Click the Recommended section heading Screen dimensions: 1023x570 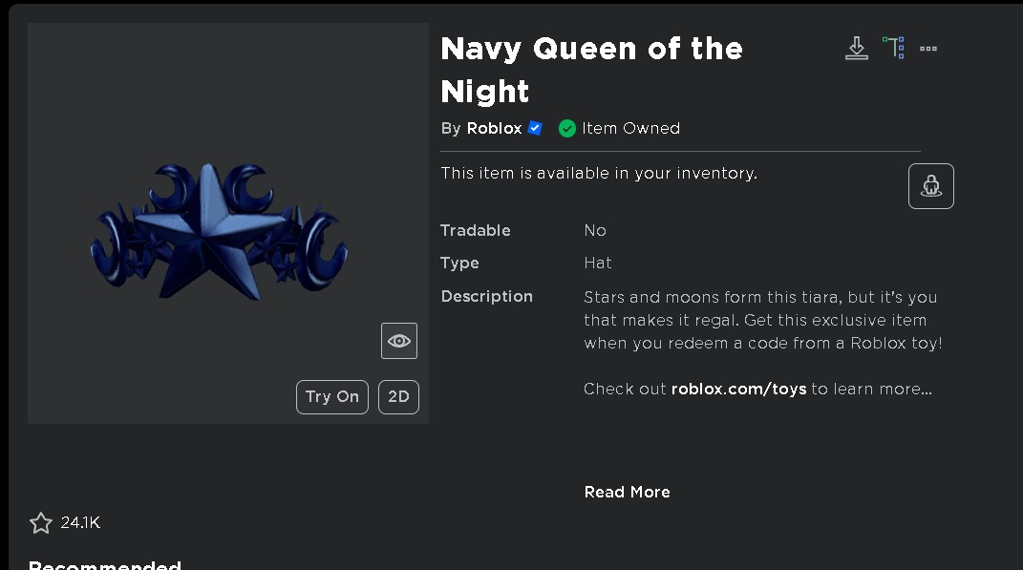pyautogui.click(x=104, y=563)
